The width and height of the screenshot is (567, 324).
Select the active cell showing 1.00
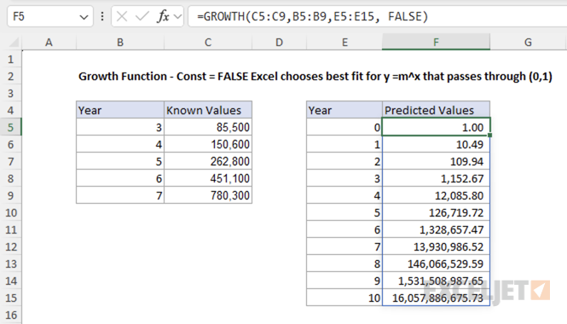[436, 127]
